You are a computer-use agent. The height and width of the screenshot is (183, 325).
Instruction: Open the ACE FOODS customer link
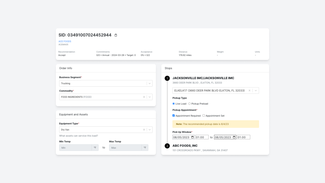click(65, 41)
